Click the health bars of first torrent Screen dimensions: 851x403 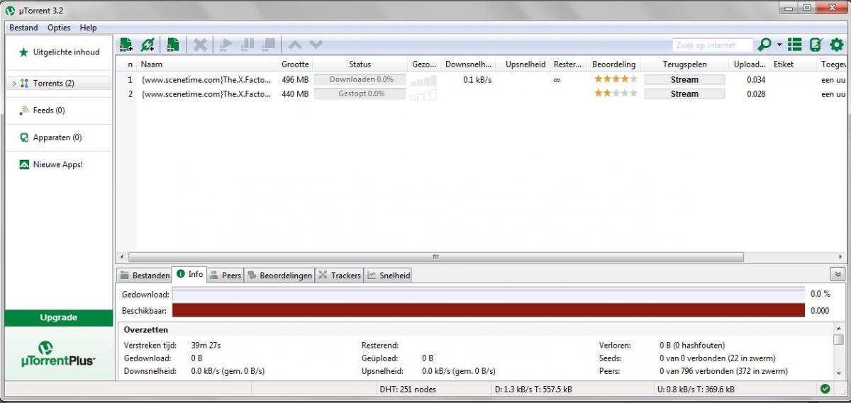click(x=423, y=80)
